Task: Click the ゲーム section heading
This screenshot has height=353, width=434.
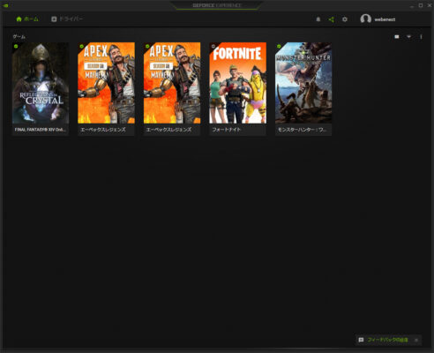Action: point(19,37)
